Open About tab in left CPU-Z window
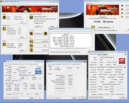Screen dimensions: 129x103 tap(36, 64)
